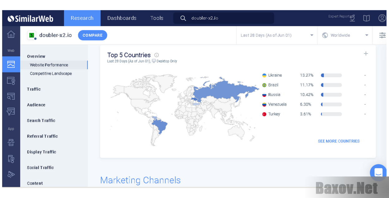Click the Turkey flag icon
Screen dimensions: 389x198
pos(264,114)
